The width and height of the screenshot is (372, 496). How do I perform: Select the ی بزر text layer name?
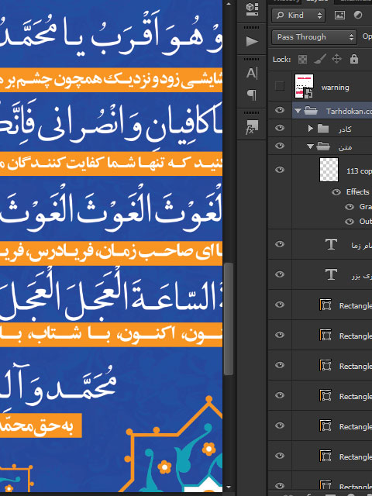362,276
